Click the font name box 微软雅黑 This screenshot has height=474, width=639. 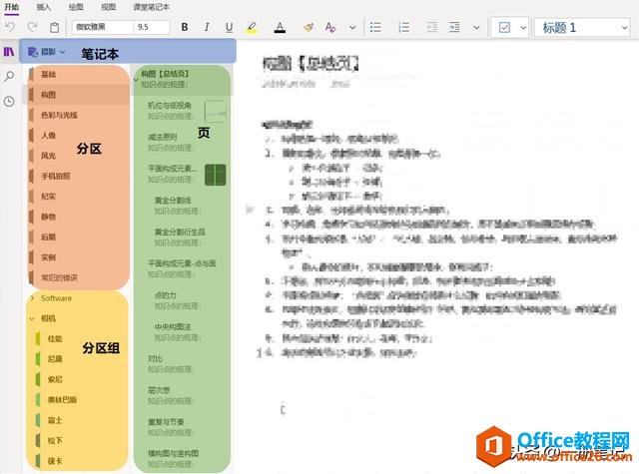tap(103, 27)
